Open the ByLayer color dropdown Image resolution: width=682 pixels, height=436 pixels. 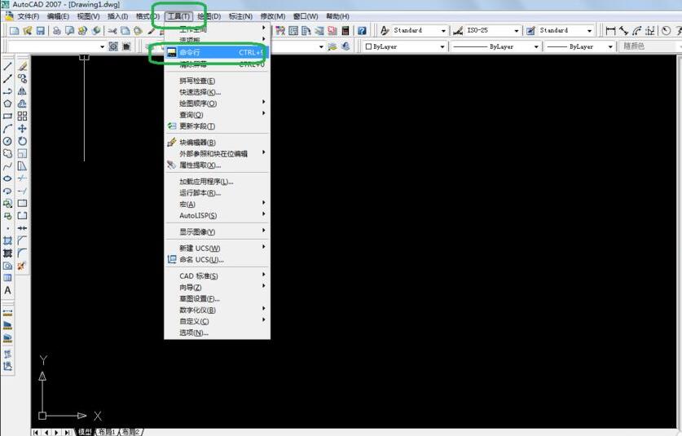pos(442,46)
